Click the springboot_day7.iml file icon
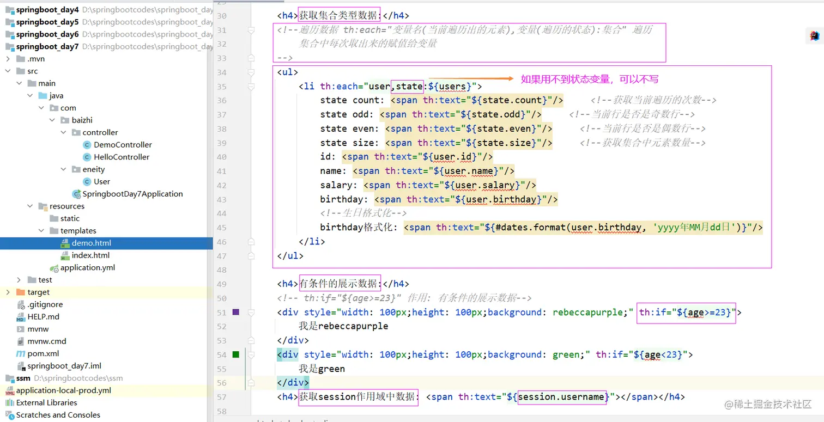The height and width of the screenshot is (422, 824). coord(21,366)
